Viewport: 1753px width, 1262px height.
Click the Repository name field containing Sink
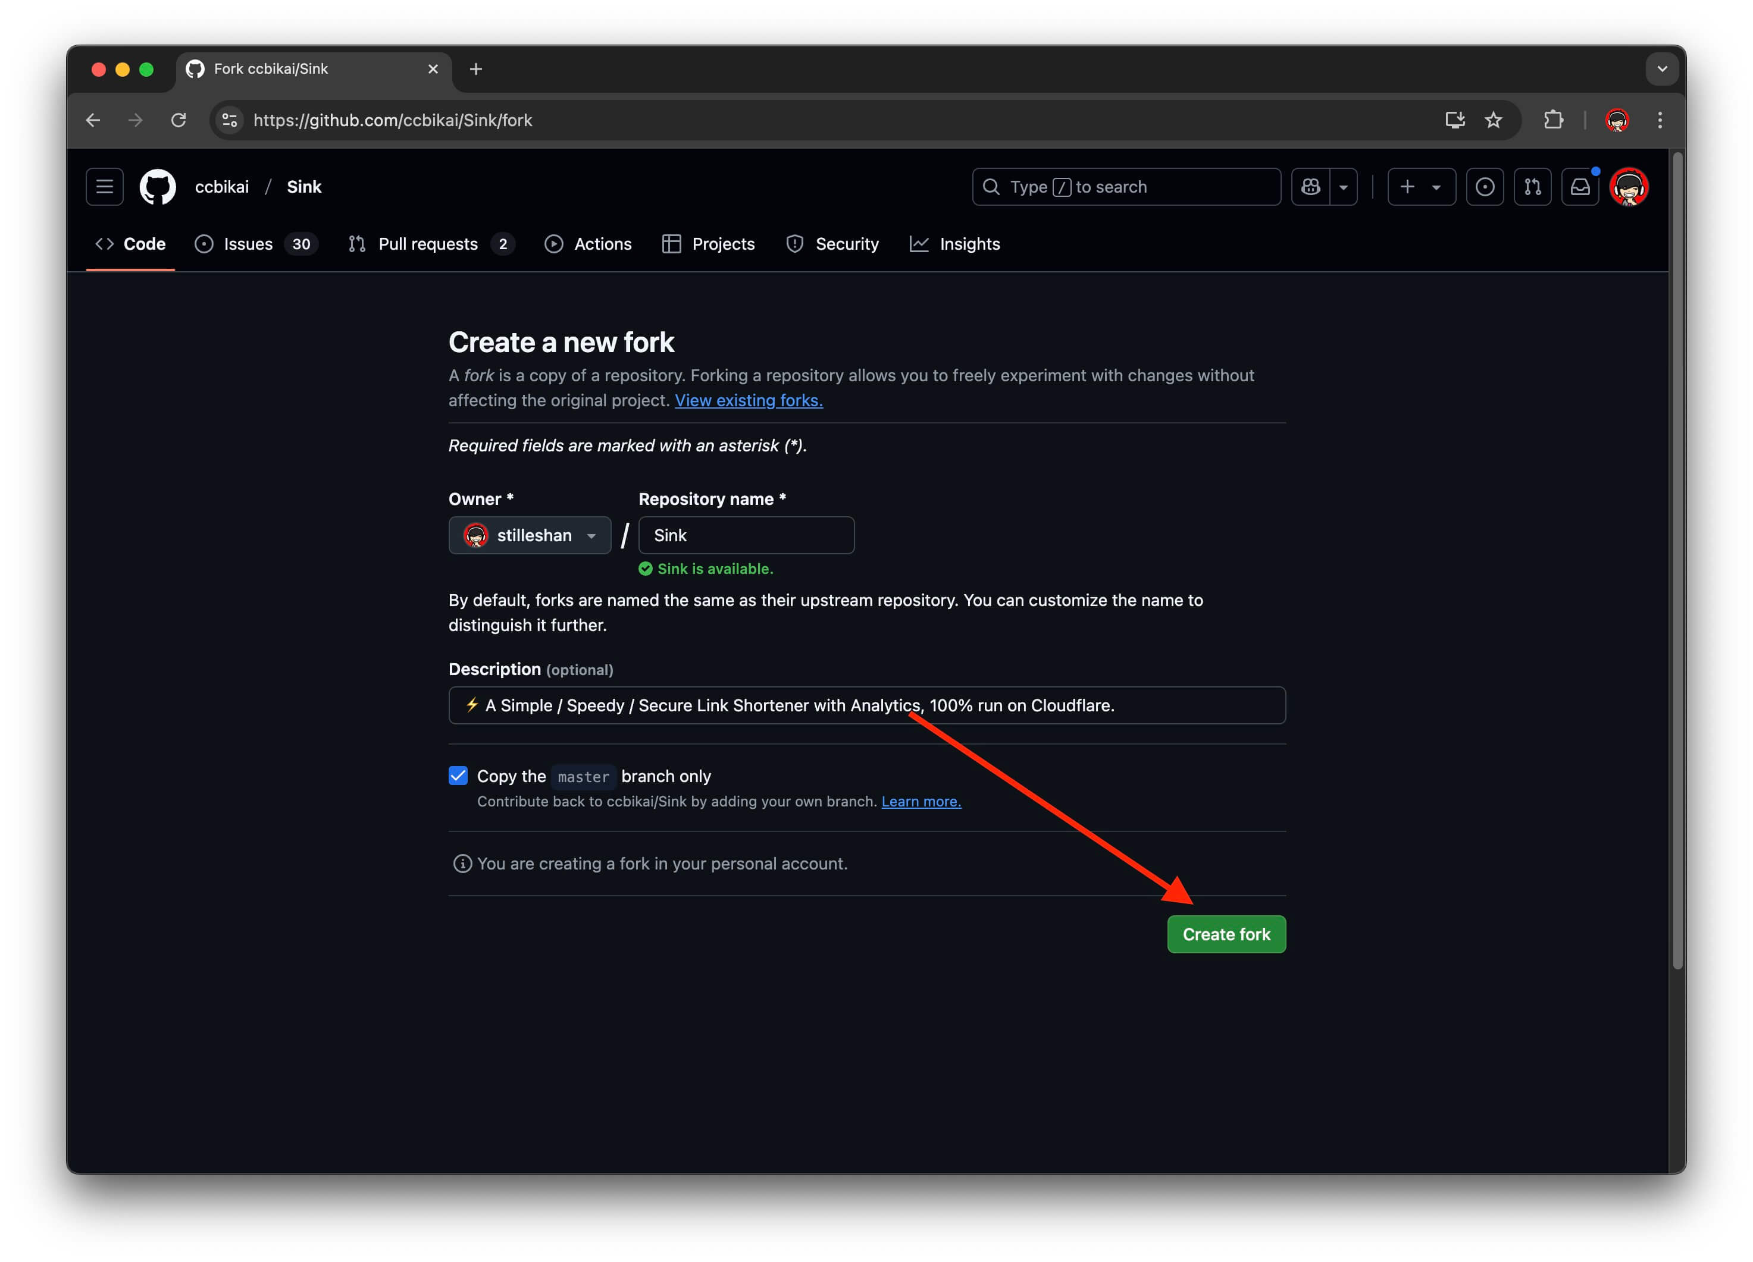pos(746,535)
